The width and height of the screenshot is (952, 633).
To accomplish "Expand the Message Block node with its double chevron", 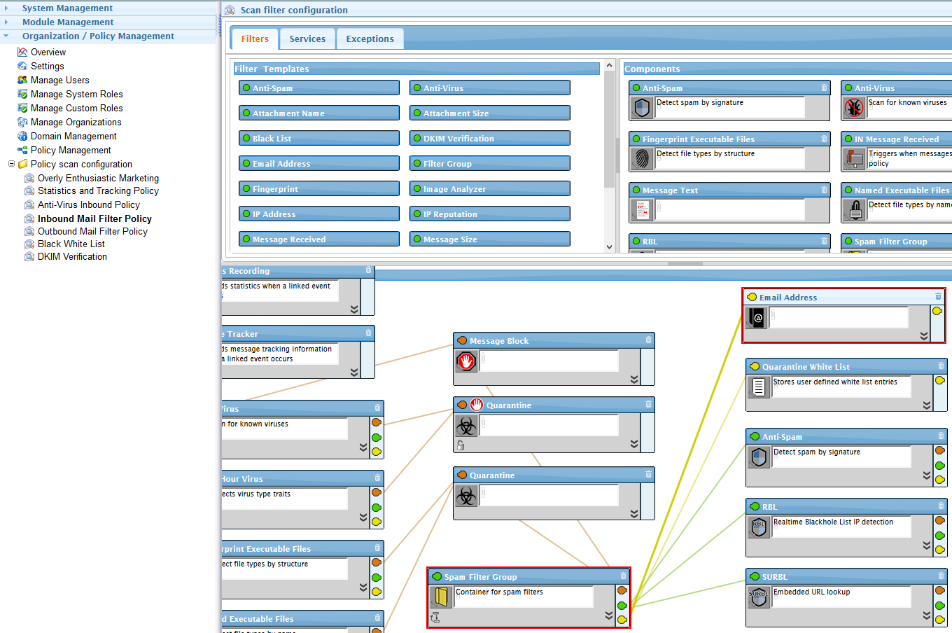I will pyautogui.click(x=634, y=380).
